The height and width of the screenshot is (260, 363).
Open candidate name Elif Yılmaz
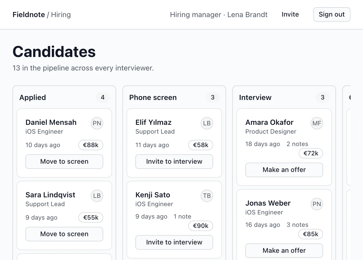coord(153,122)
